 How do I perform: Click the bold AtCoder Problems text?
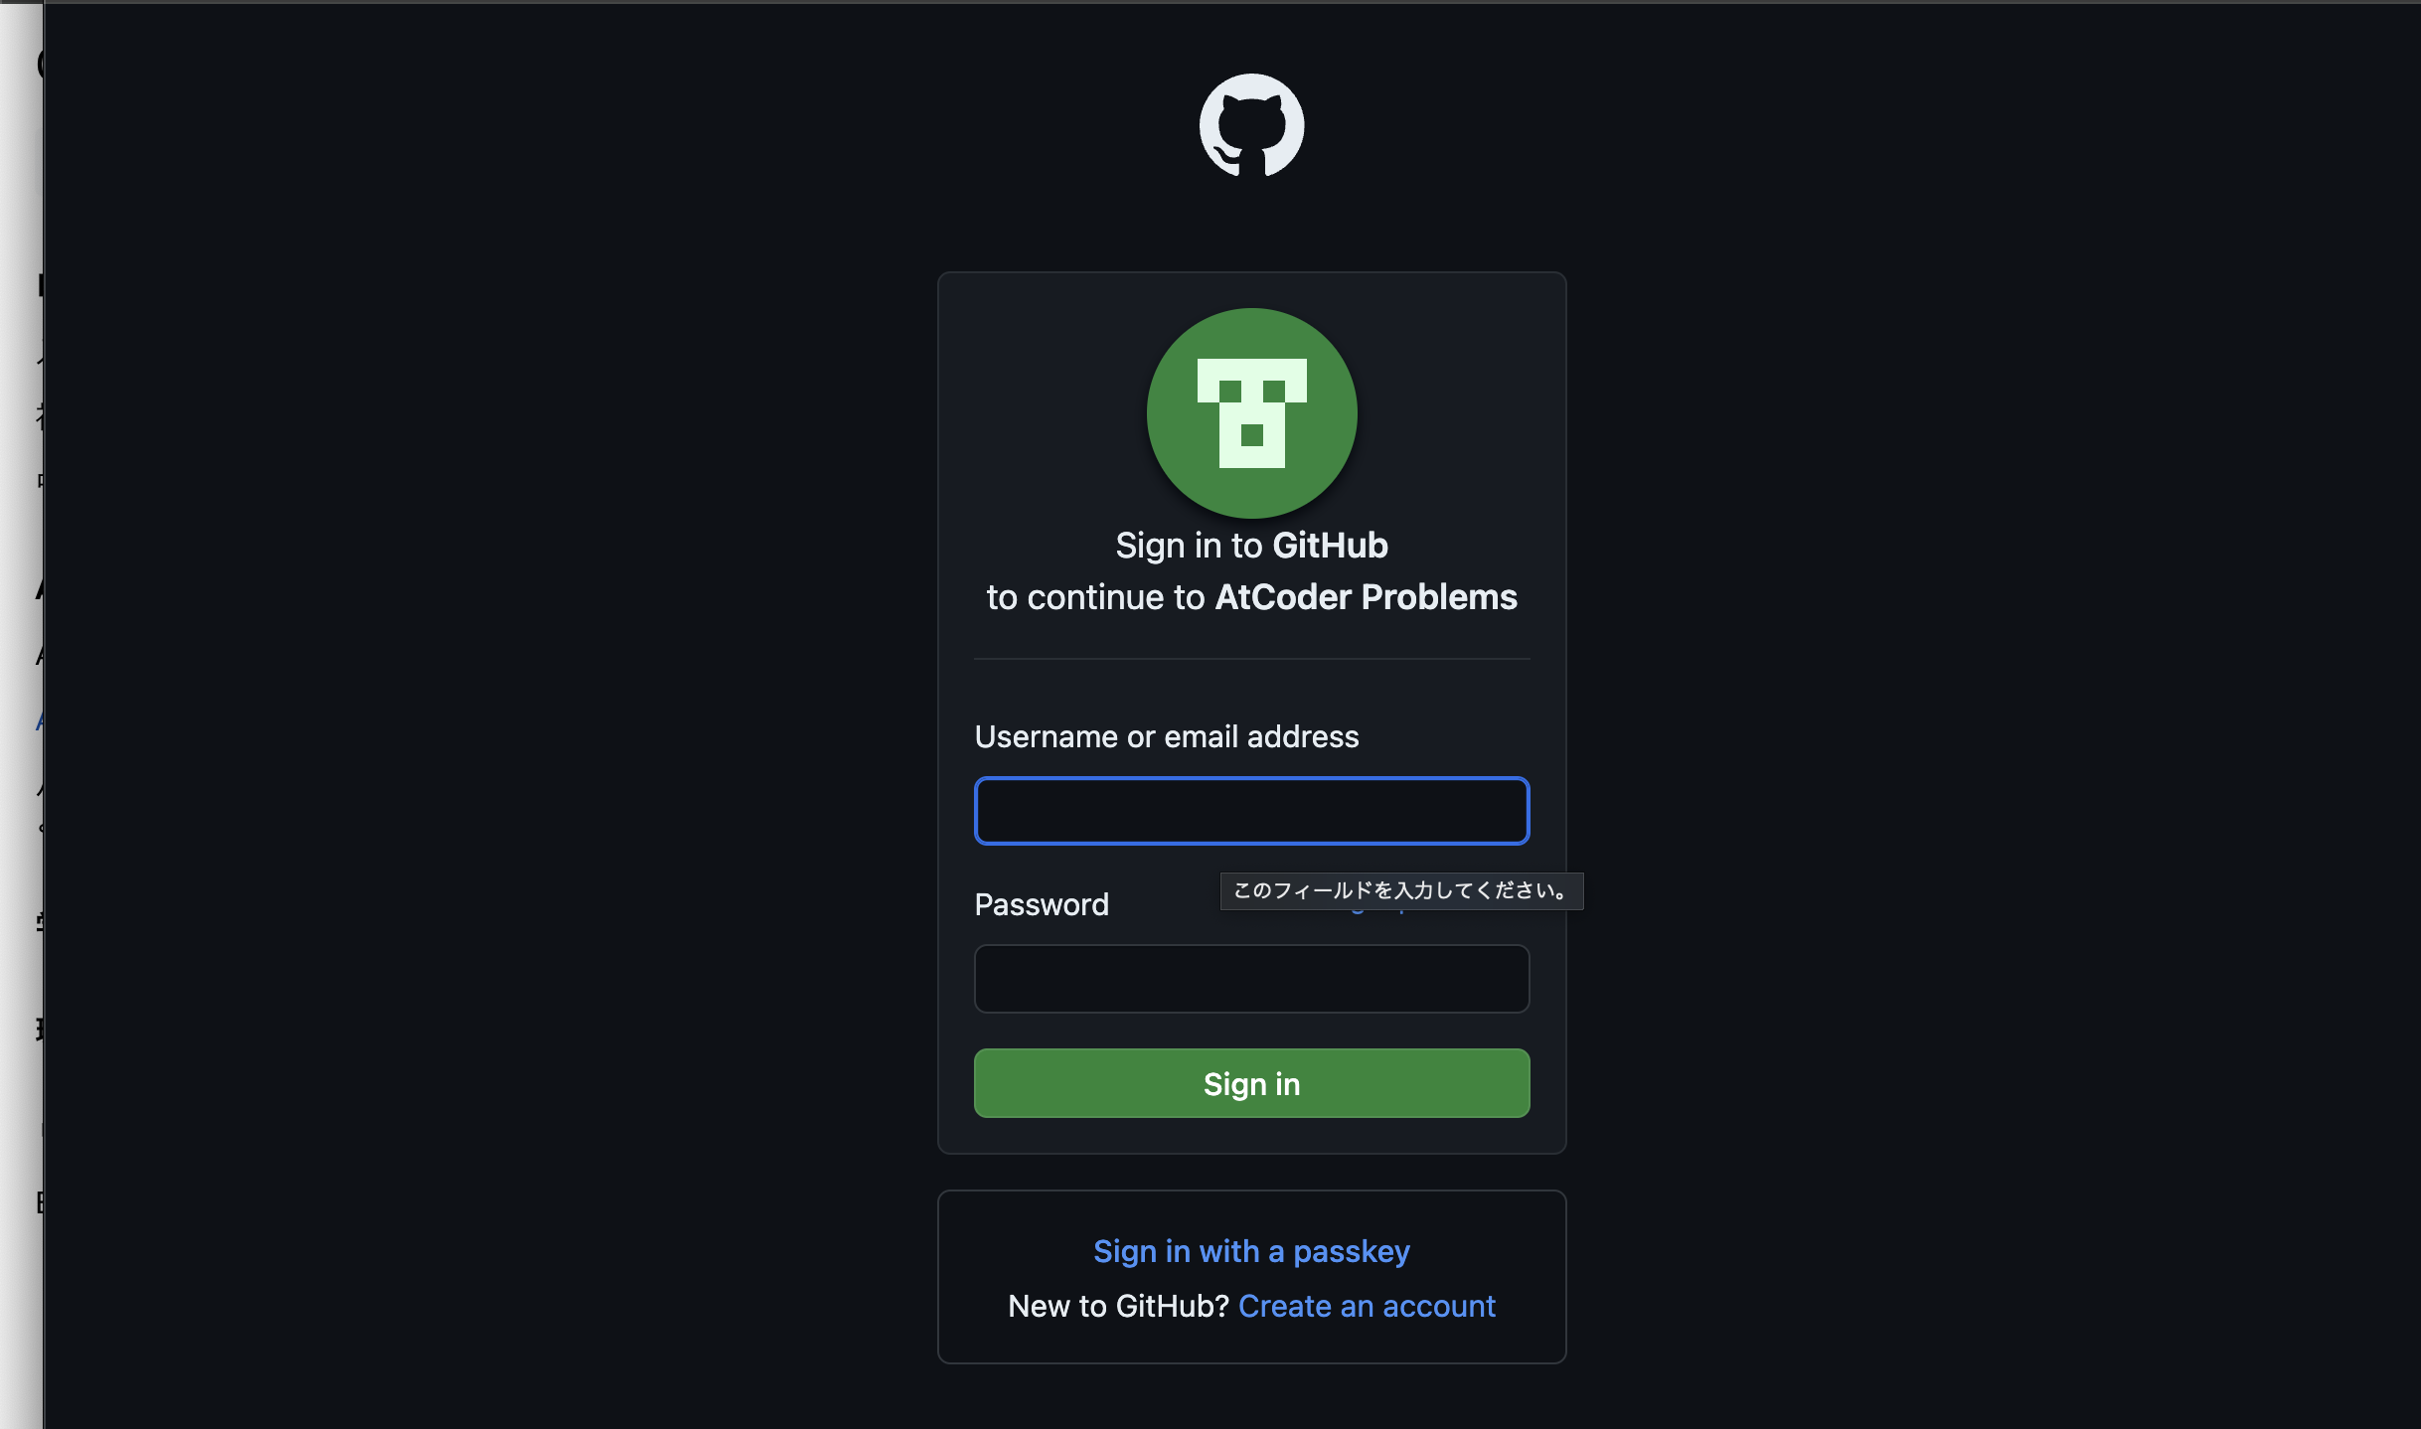1366,597
